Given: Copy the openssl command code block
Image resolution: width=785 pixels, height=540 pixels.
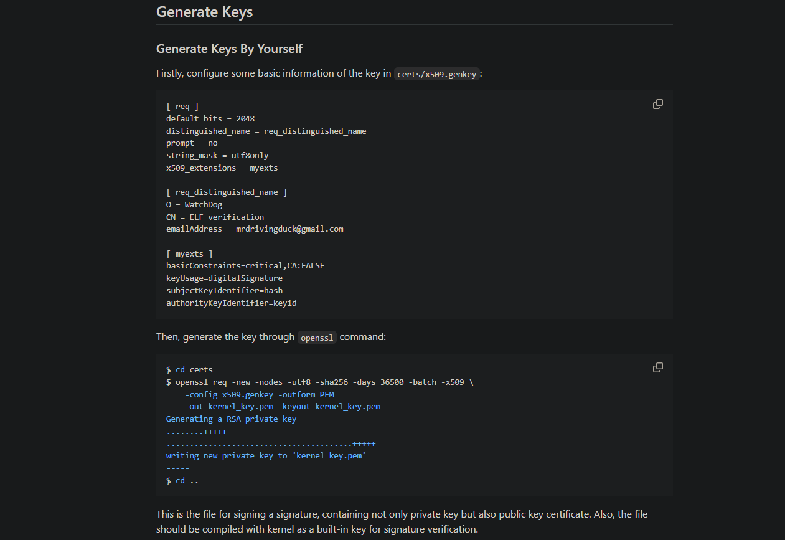Looking at the screenshot, I should tap(657, 367).
